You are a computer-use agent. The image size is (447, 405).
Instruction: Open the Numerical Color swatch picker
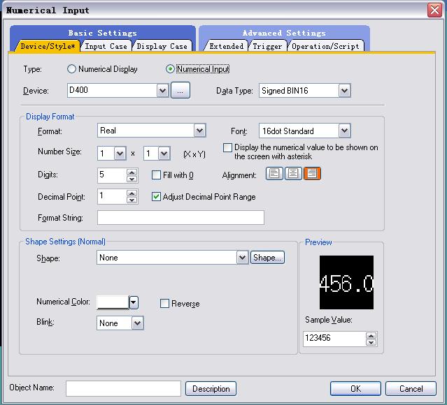[x=134, y=302]
